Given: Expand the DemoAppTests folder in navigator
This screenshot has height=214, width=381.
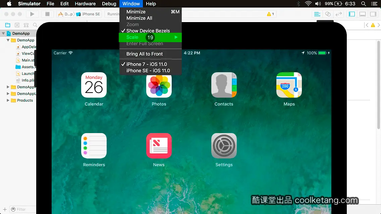Looking at the screenshot, I should [8, 87].
